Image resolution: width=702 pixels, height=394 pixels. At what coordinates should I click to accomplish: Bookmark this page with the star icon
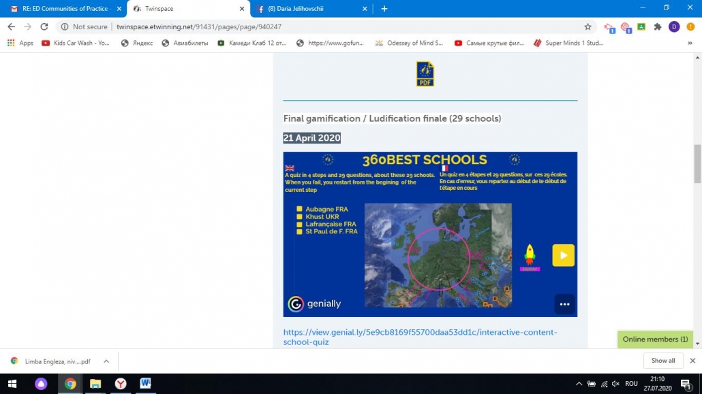pyautogui.click(x=587, y=27)
